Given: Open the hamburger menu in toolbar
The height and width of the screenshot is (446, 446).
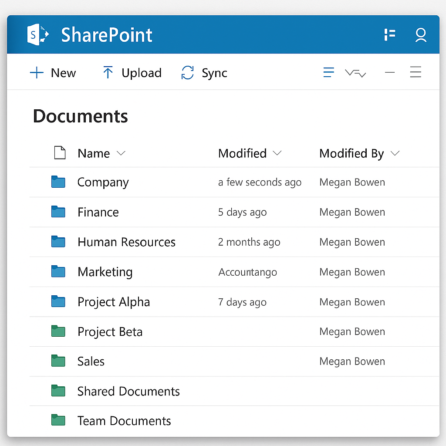Looking at the screenshot, I should [x=416, y=73].
